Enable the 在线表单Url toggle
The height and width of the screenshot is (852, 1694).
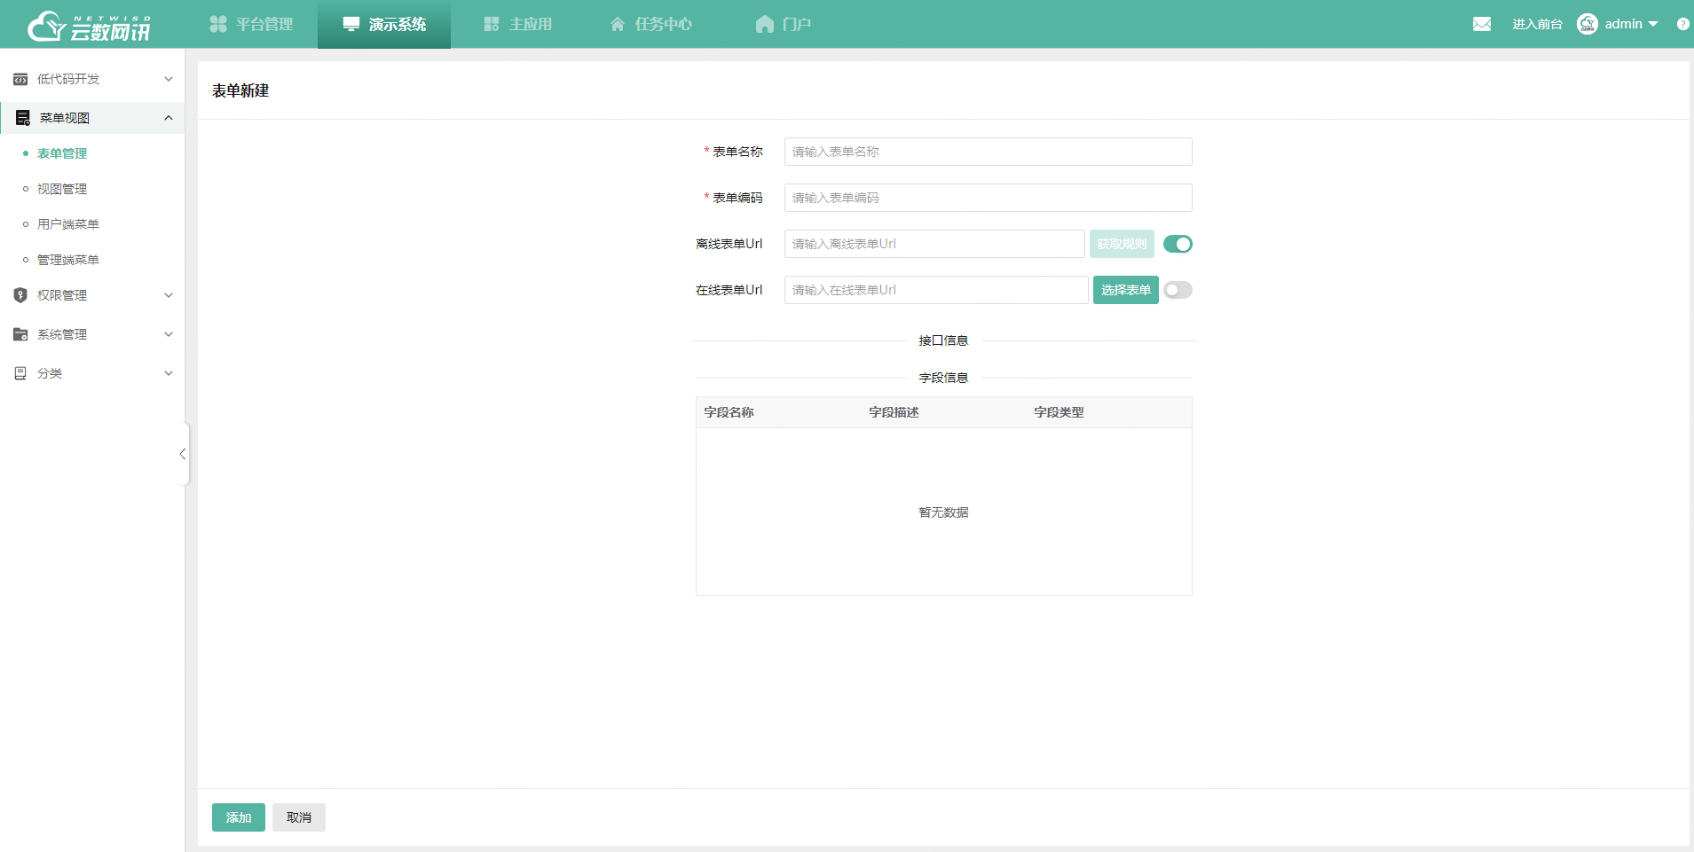tap(1178, 289)
